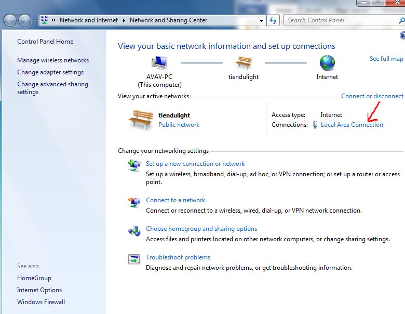Open See full map link
This screenshot has width=405, height=314.
tap(386, 59)
